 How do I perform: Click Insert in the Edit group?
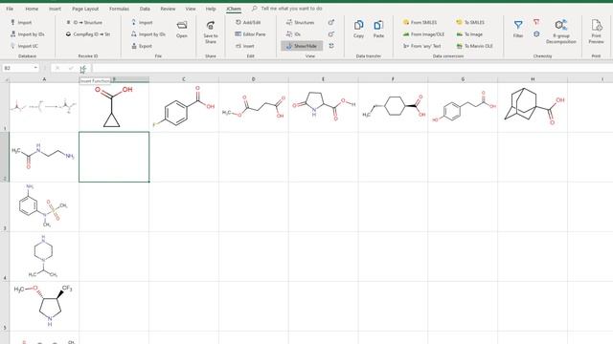tap(245, 46)
